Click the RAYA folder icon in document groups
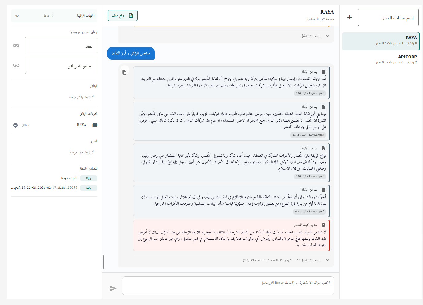 click(x=95, y=125)
